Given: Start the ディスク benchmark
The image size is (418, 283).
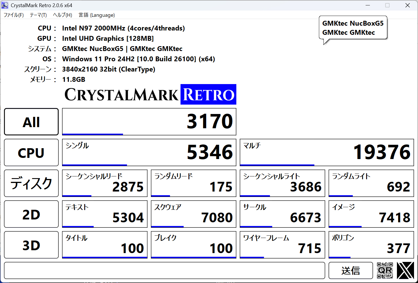Looking at the screenshot, I should [x=31, y=183].
